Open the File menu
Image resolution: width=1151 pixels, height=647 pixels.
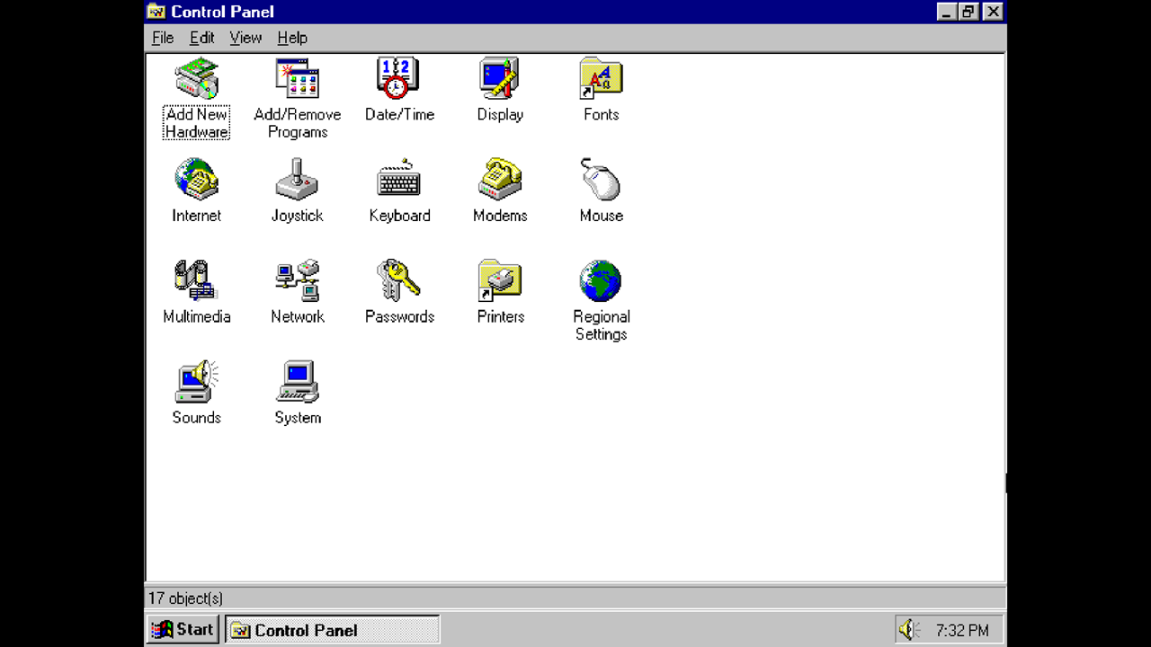point(162,38)
